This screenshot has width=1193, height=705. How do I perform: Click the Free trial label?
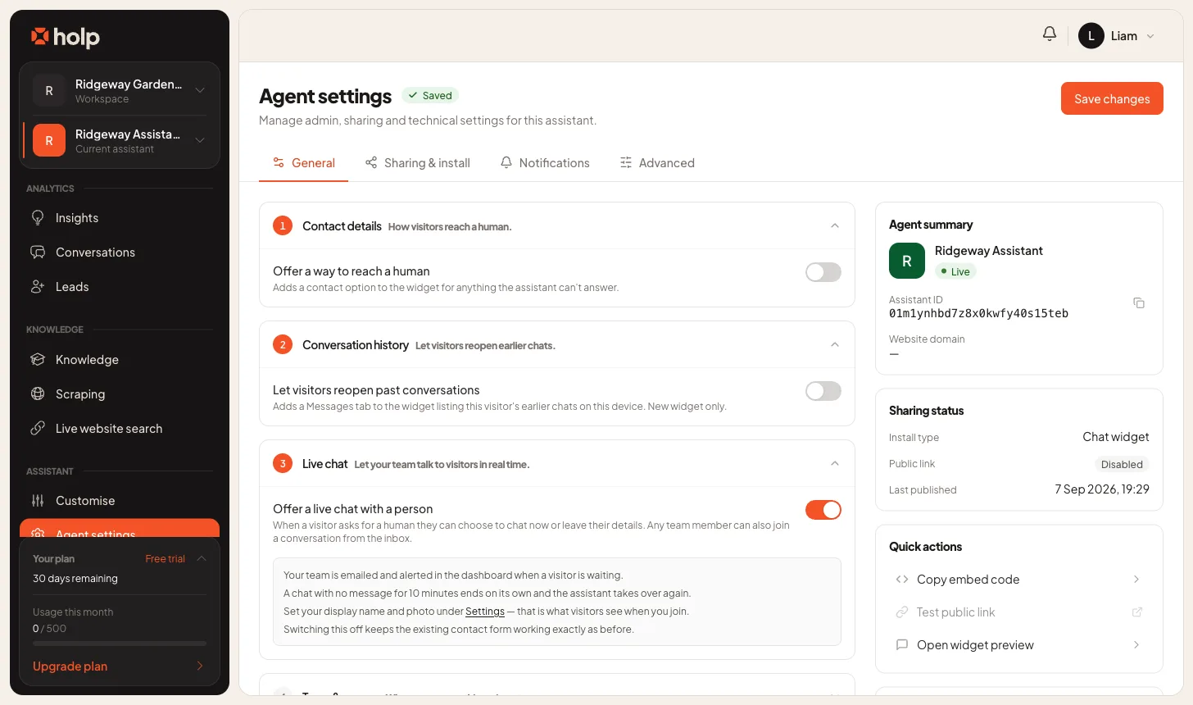click(166, 559)
